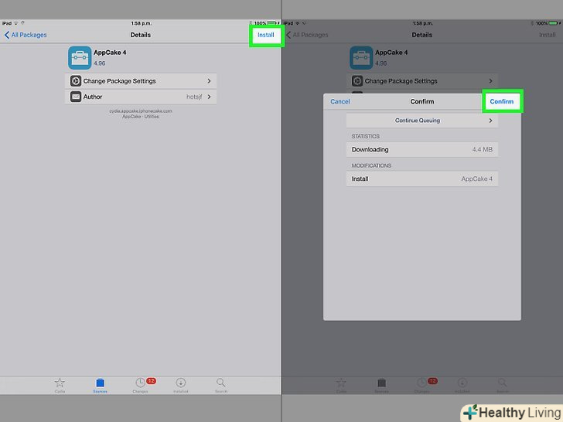Click the battery icon in left status bar
The height and width of the screenshot is (422, 563).
[272, 23]
